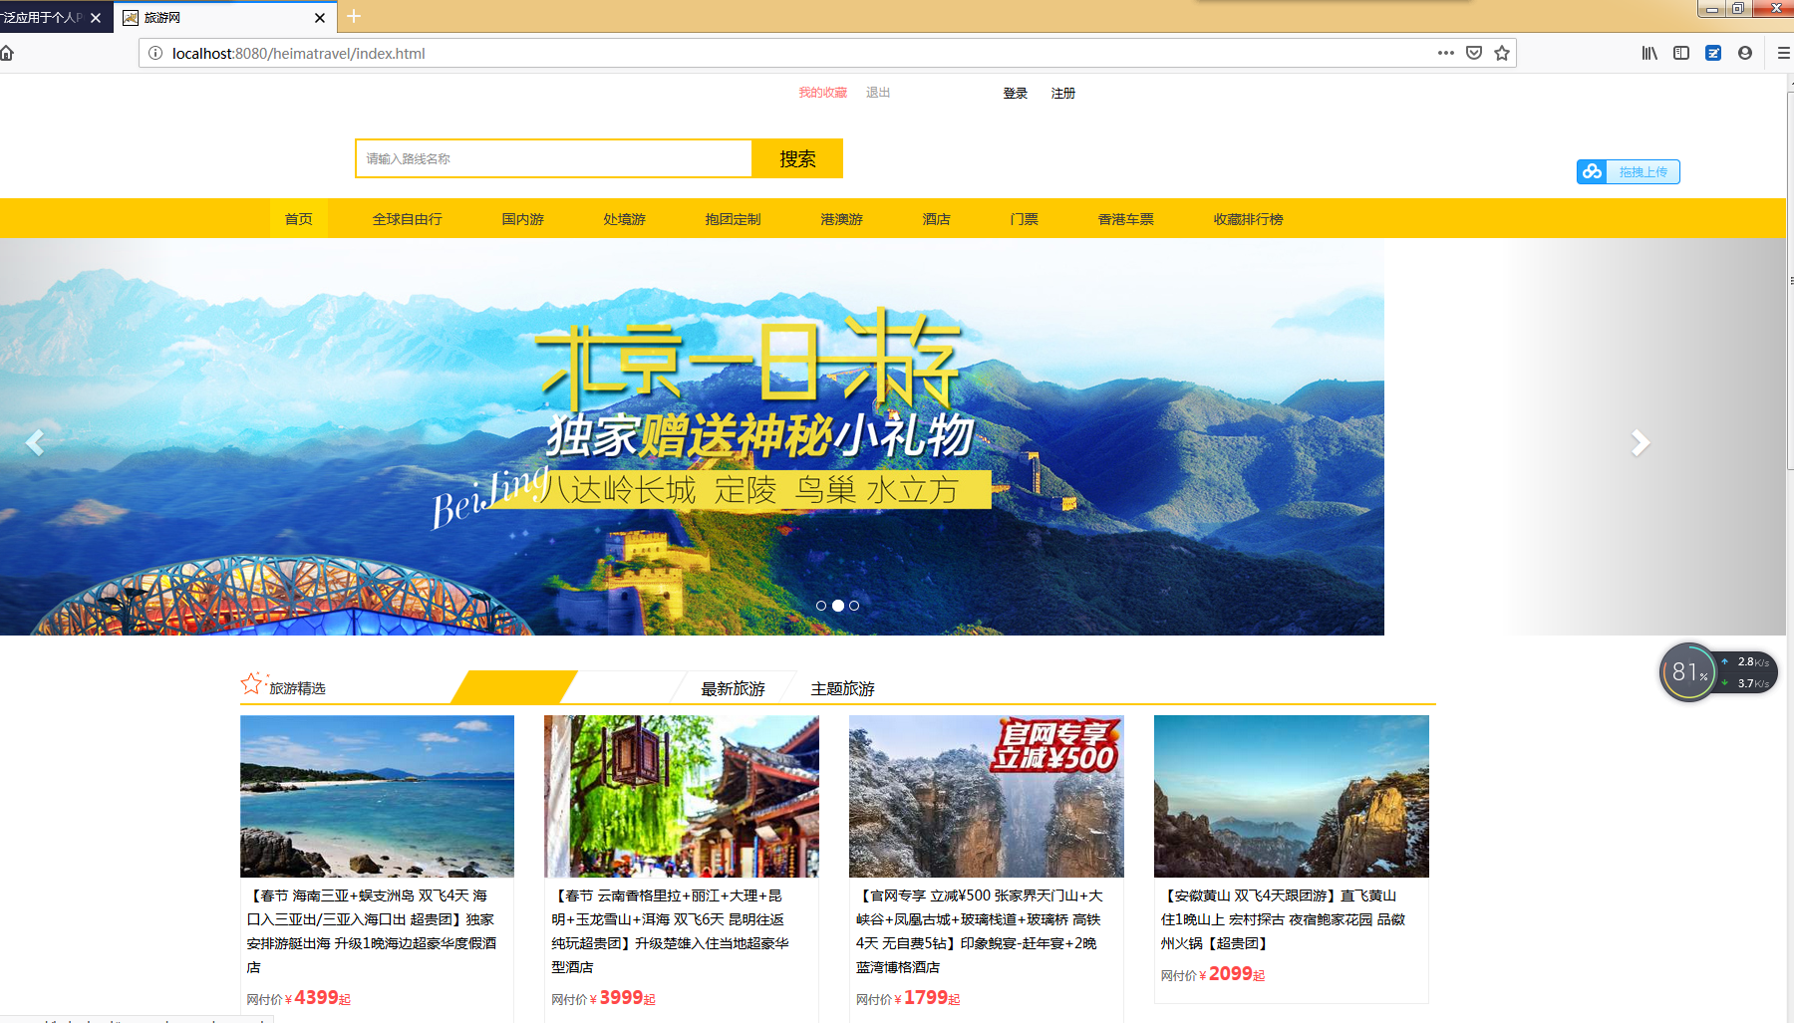The image size is (1794, 1023).
Task: Open 抱团定制 navigation item
Action: tap(734, 219)
